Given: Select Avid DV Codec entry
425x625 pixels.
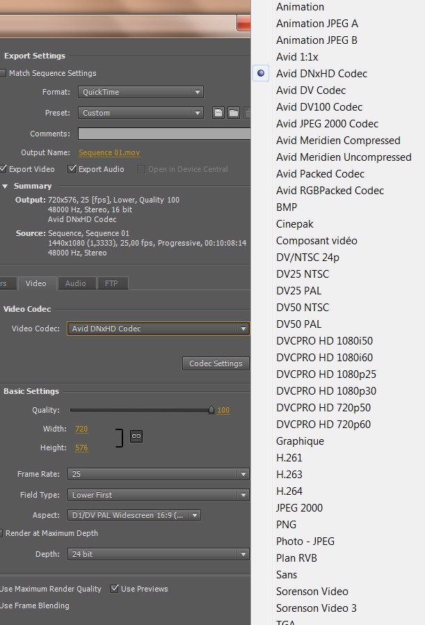Looking at the screenshot, I should tap(311, 90).
